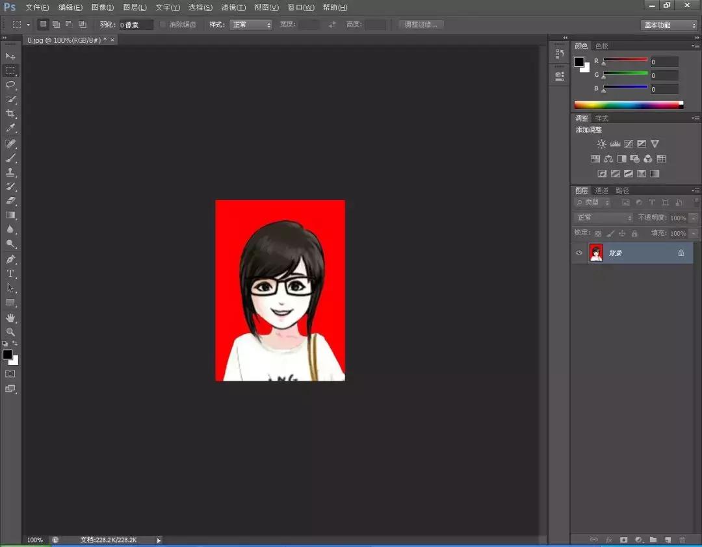The image size is (702, 547).
Task: Enable the 消除锯齿 anti-alias checkbox
Action: (163, 25)
